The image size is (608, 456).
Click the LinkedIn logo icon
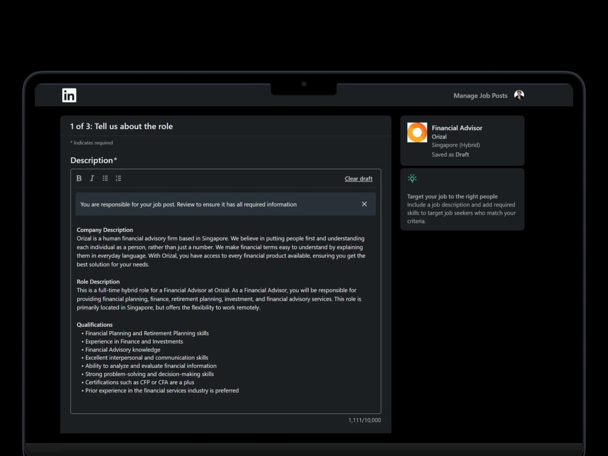69,95
